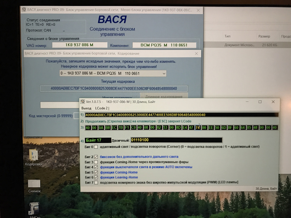Viewport: 291px width, 218px height.
Task: Click the Протокол: CAN status text
Action: pyautogui.click(x=38, y=30)
